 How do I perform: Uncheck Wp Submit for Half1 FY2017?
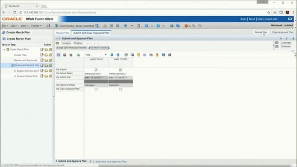point(96,70)
